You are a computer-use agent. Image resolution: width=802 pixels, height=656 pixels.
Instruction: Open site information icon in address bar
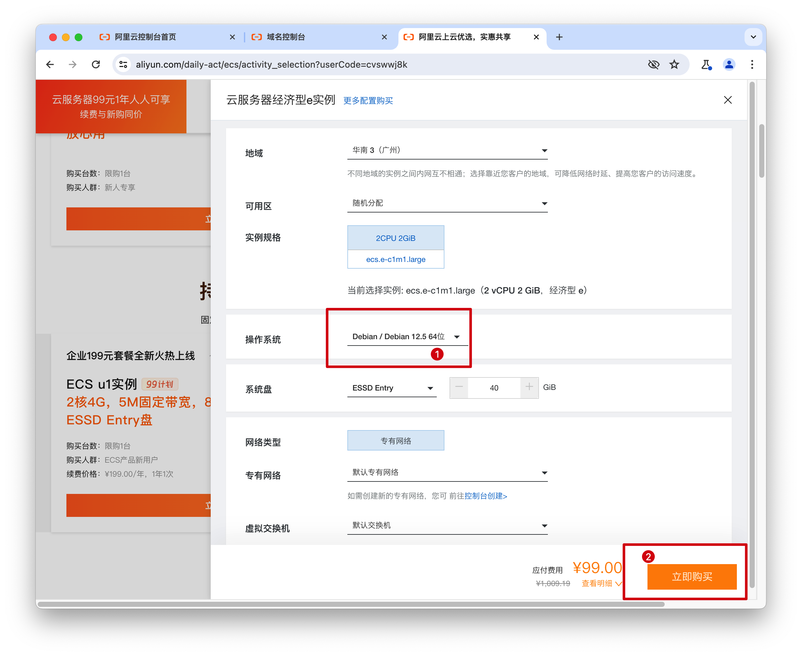pyautogui.click(x=124, y=65)
